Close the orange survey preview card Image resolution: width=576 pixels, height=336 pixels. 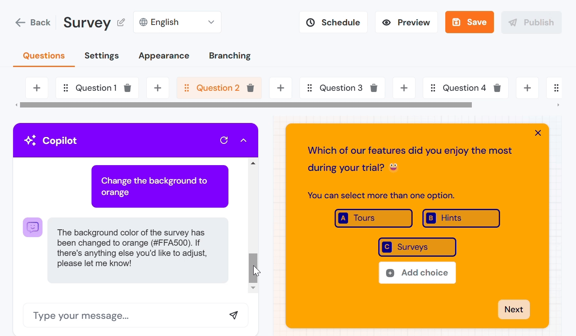coord(538,133)
